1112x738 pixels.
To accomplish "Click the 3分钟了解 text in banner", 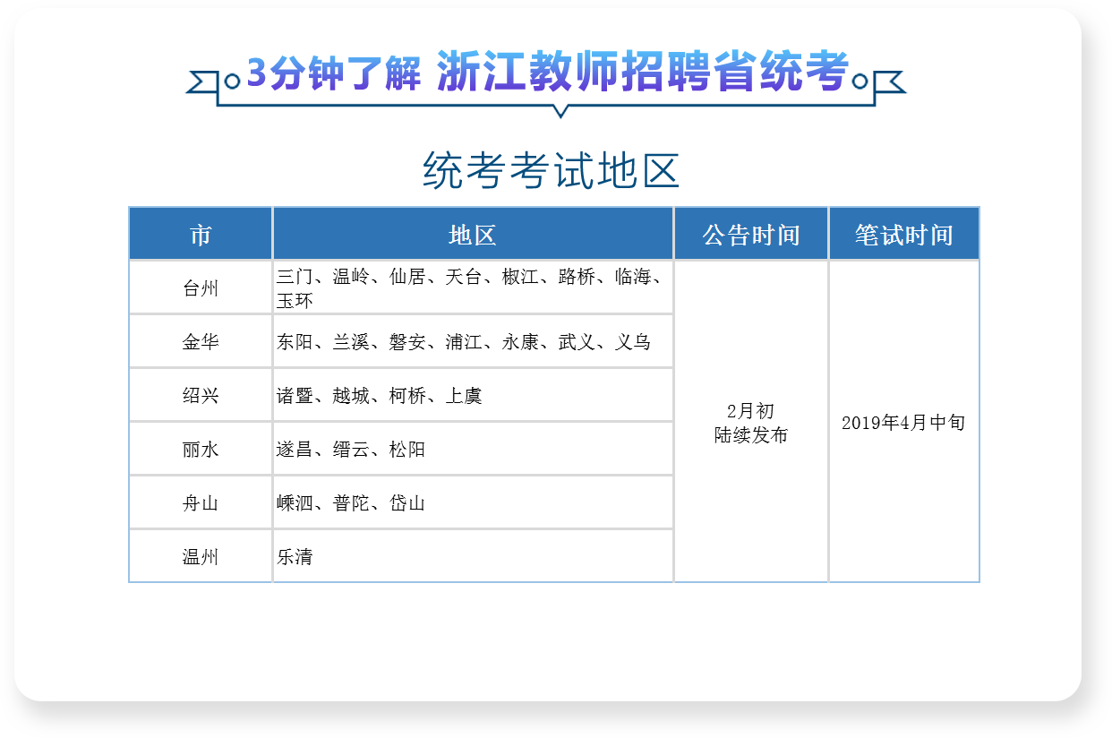I will (333, 74).
